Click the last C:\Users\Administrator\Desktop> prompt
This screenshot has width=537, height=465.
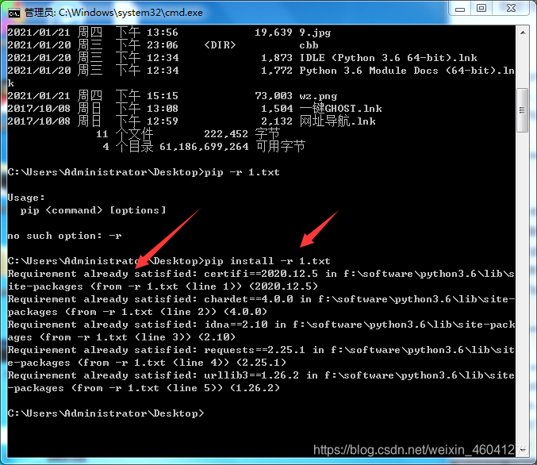pyautogui.click(x=105, y=413)
